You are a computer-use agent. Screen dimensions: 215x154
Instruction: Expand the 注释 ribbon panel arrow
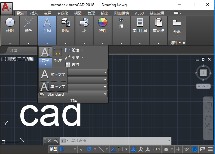tap(47, 43)
